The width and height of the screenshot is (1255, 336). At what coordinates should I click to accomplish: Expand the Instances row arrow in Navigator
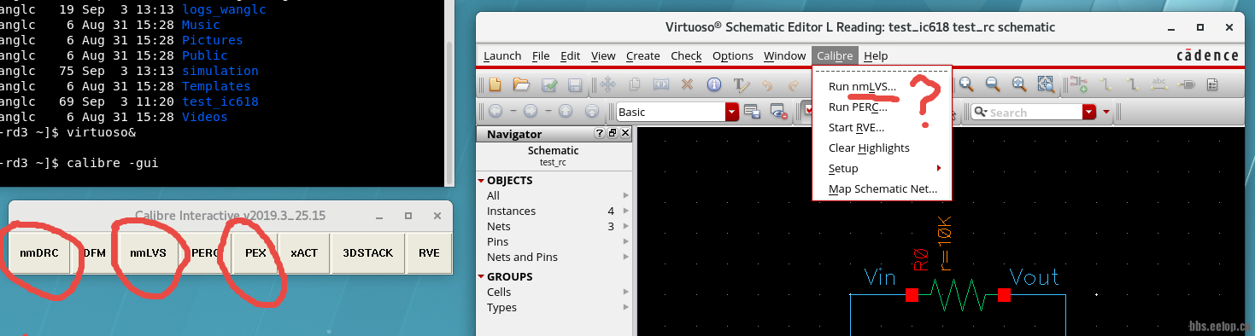(625, 211)
